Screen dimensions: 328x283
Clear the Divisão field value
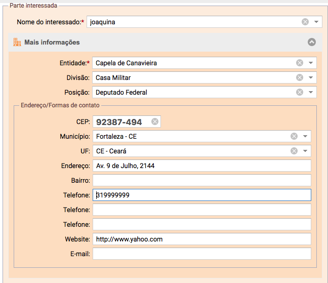(x=300, y=77)
